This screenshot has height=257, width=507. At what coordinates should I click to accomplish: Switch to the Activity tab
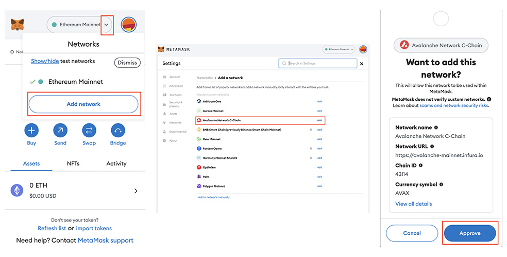click(x=116, y=163)
